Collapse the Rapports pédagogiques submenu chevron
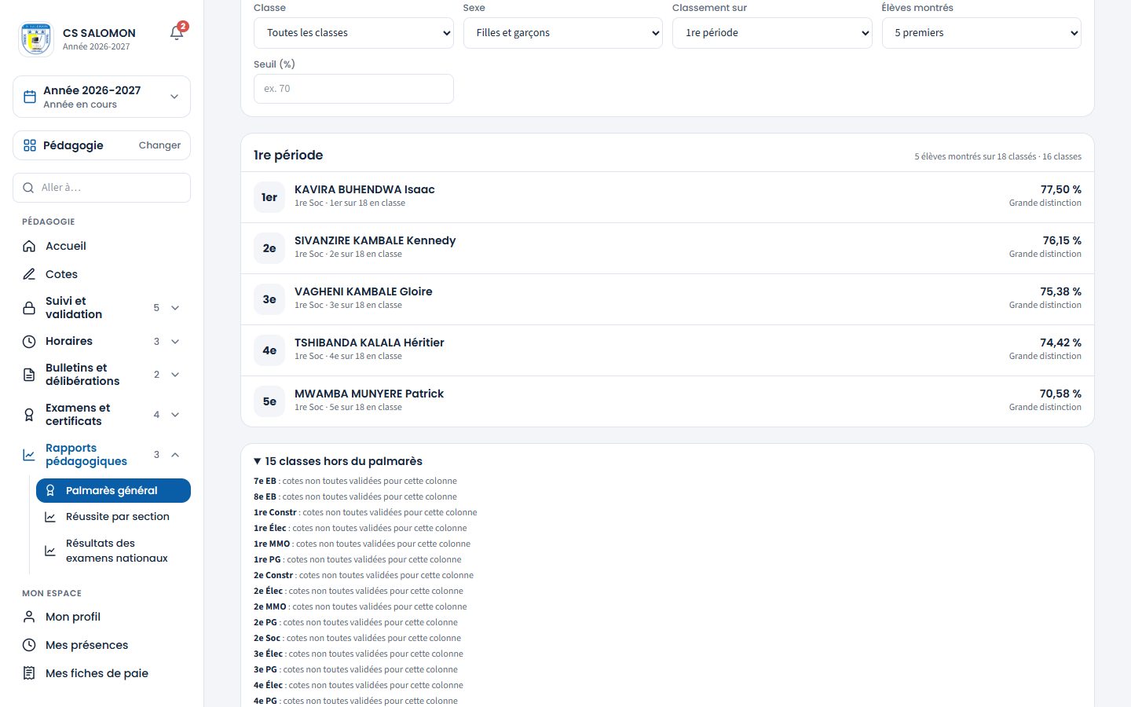This screenshot has height=707, width=1131. click(x=175, y=455)
